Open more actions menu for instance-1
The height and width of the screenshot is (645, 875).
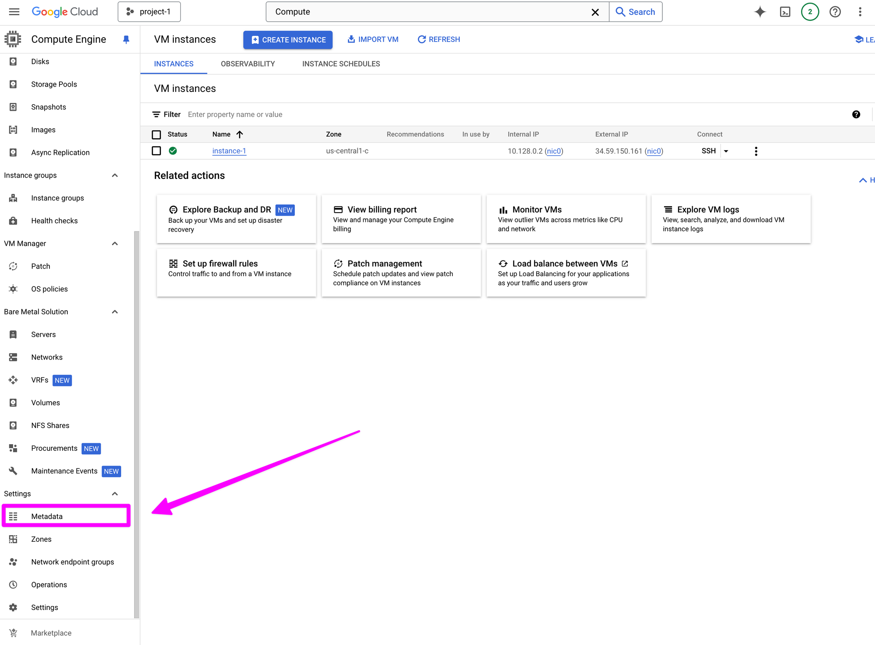pos(756,151)
